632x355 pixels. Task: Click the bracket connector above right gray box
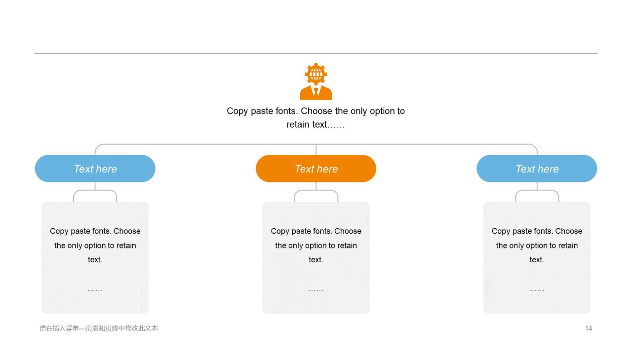coord(537,196)
